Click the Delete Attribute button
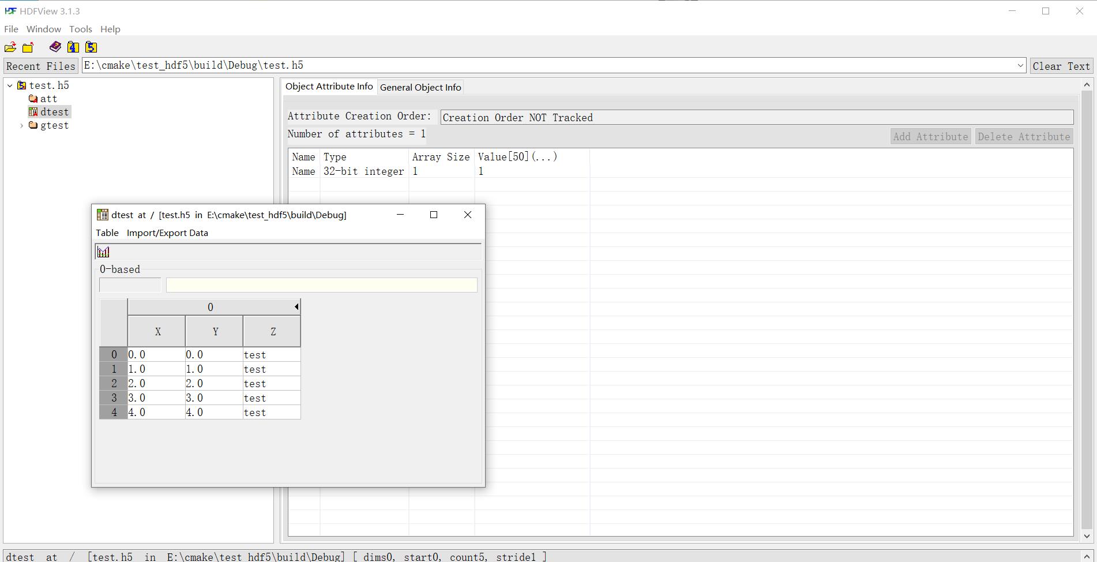Image resolution: width=1097 pixels, height=562 pixels. coord(1024,137)
